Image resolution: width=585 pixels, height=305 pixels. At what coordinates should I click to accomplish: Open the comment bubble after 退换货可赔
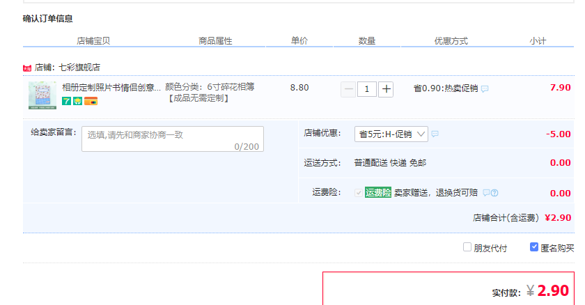coord(486,193)
